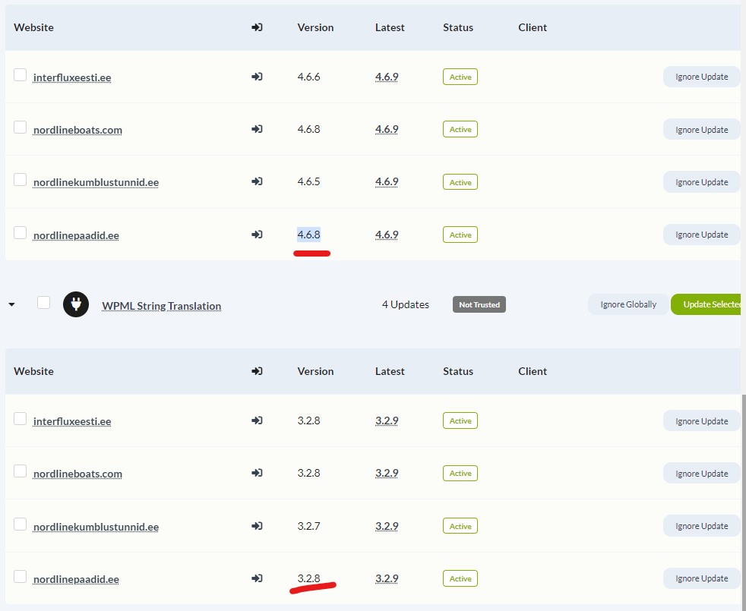Image resolution: width=746 pixels, height=611 pixels.
Task: Ignore update for nordlinekumblustunnid.ee version 4.6.5
Action: tap(702, 182)
